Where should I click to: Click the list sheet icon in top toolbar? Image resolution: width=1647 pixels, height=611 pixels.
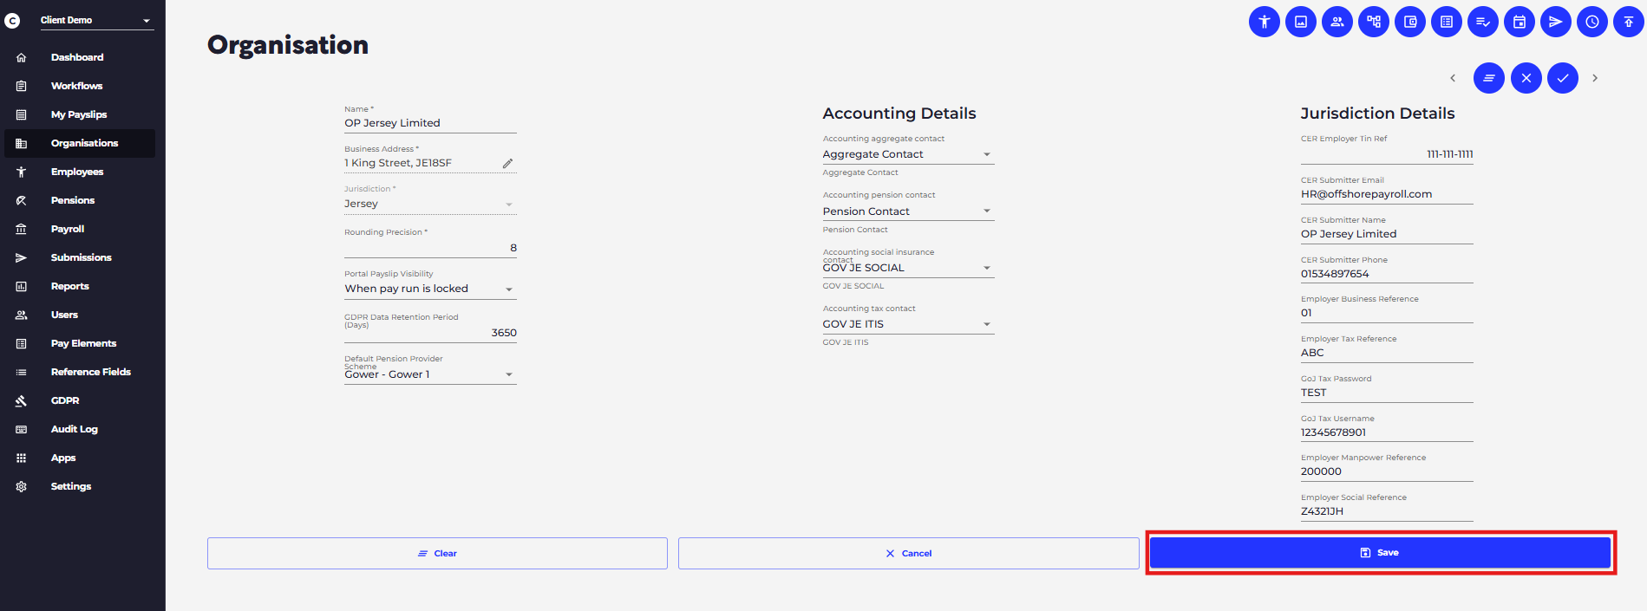coord(1447,22)
